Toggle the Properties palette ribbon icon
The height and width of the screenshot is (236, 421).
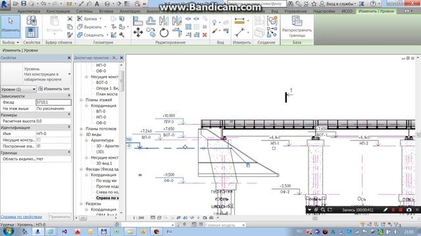click(x=32, y=32)
